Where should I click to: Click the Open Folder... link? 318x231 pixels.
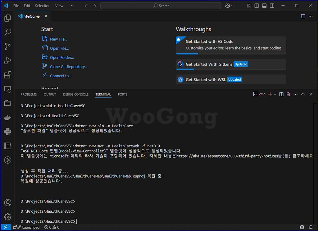tap(62, 57)
